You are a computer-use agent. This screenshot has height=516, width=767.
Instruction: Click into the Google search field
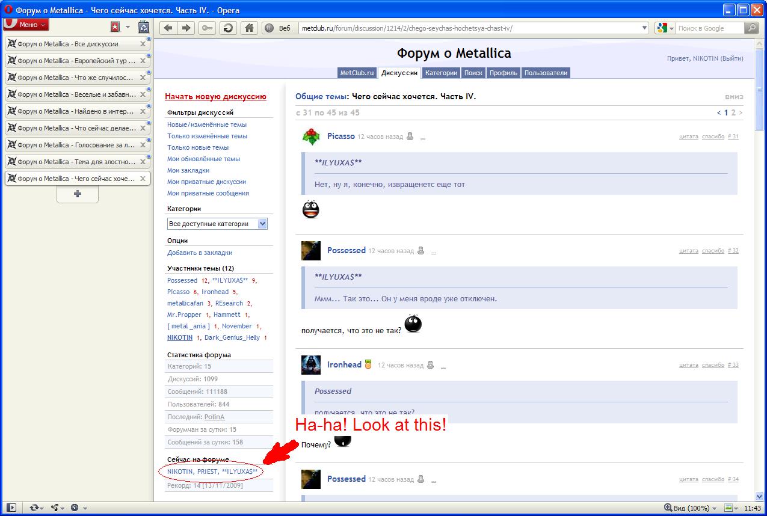click(x=709, y=28)
